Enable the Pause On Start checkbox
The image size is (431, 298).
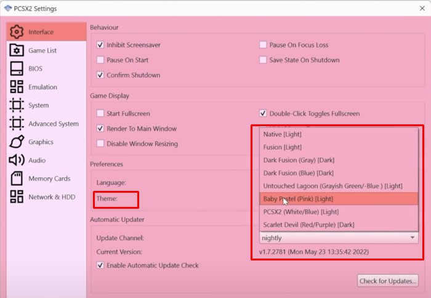pyautogui.click(x=100, y=60)
